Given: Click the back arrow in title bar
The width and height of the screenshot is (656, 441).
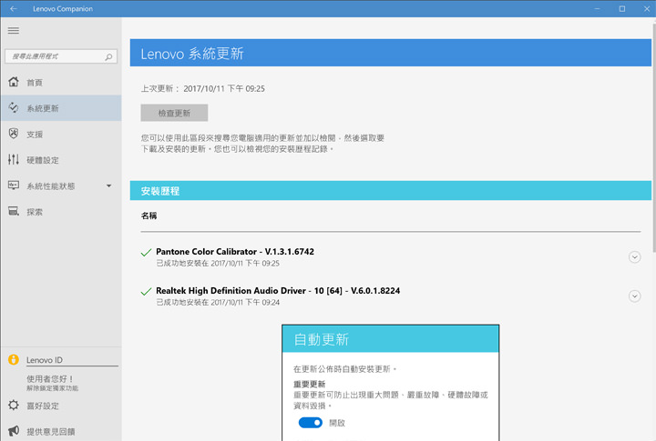Looking at the screenshot, I should 13,8.
